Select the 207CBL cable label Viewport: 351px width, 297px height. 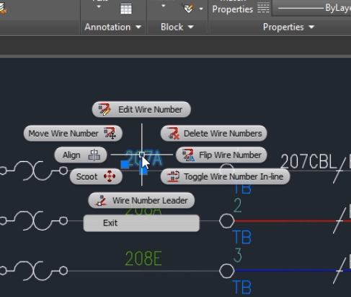pyautogui.click(x=308, y=161)
